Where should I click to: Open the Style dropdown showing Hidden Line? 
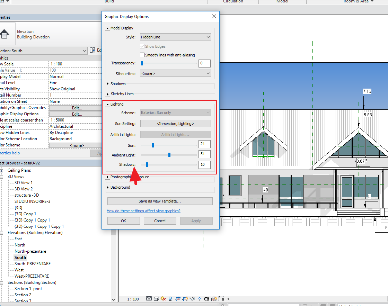click(x=175, y=37)
